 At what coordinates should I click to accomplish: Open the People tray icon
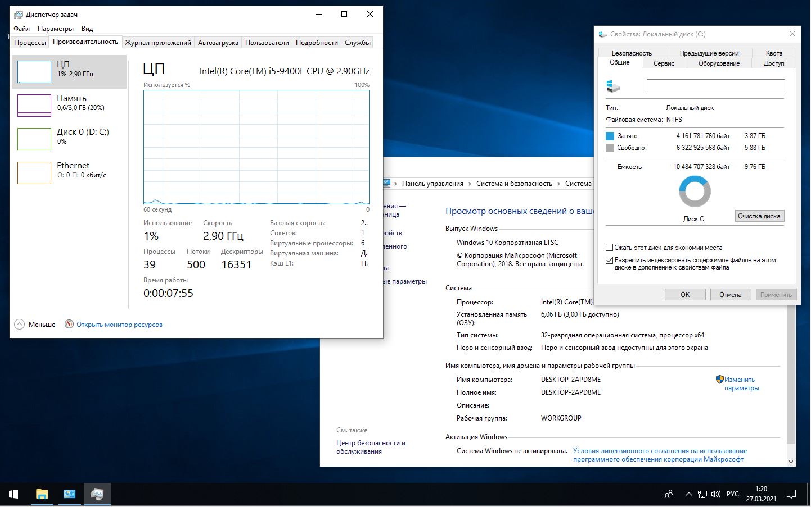669,494
